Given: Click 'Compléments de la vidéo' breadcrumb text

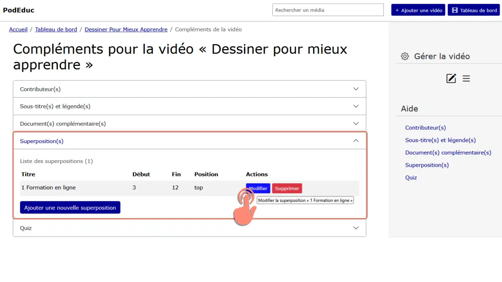Looking at the screenshot, I should tap(208, 29).
